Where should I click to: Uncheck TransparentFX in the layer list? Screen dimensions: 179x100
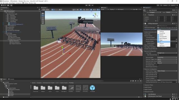[x=164, y=37]
